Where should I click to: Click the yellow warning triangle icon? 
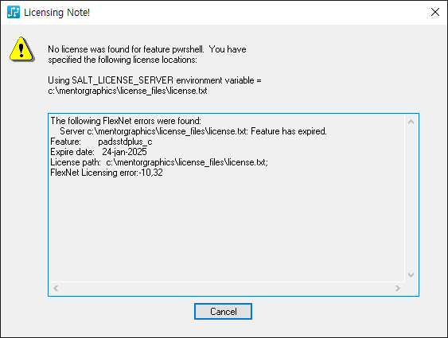[22, 49]
